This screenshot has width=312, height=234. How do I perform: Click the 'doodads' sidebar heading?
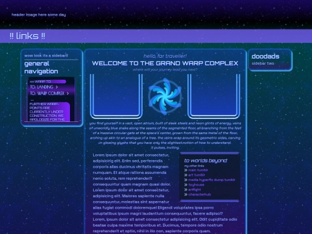(x=265, y=56)
